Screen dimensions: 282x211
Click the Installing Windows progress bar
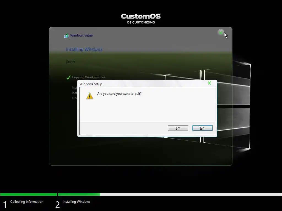(x=170, y=194)
